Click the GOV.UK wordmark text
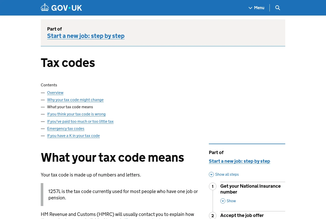This screenshot has width=326, height=219. pos(66,8)
